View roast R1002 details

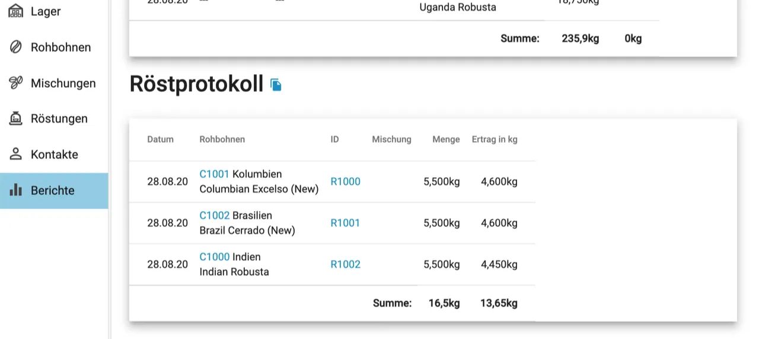tap(345, 264)
